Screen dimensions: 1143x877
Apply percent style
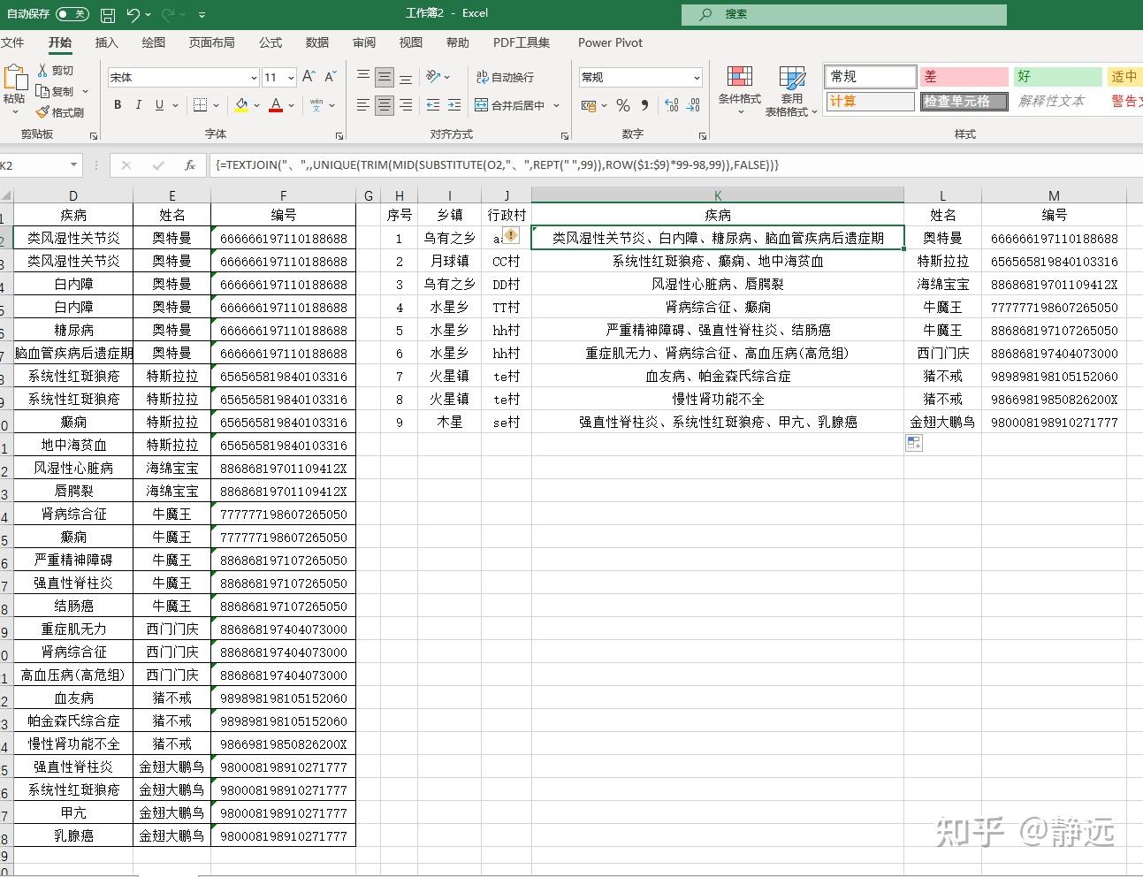click(623, 105)
